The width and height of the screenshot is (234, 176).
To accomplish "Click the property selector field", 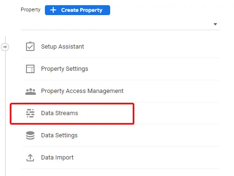I will pyautogui.click(x=120, y=24).
